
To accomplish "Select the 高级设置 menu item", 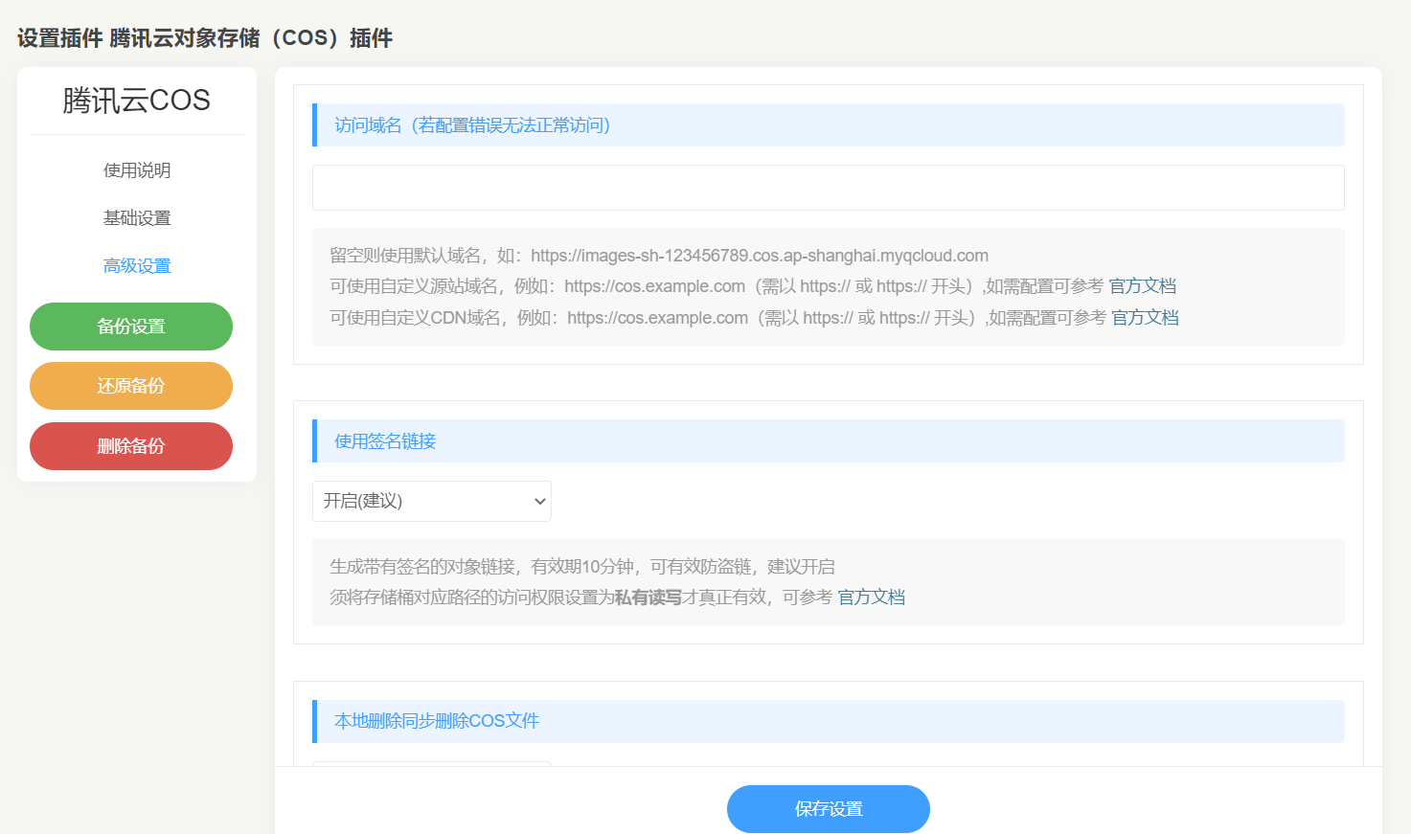I will coord(137,266).
